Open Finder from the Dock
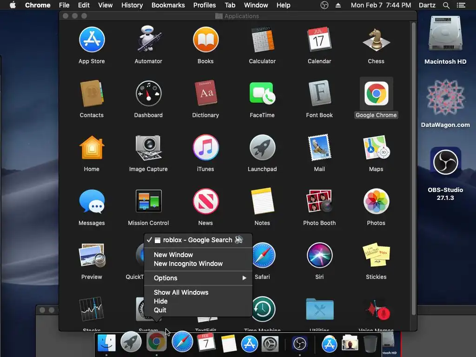Image resolution: width=476 pixels, height=357 pixels. pyautogui.click(x=106, y=343)
